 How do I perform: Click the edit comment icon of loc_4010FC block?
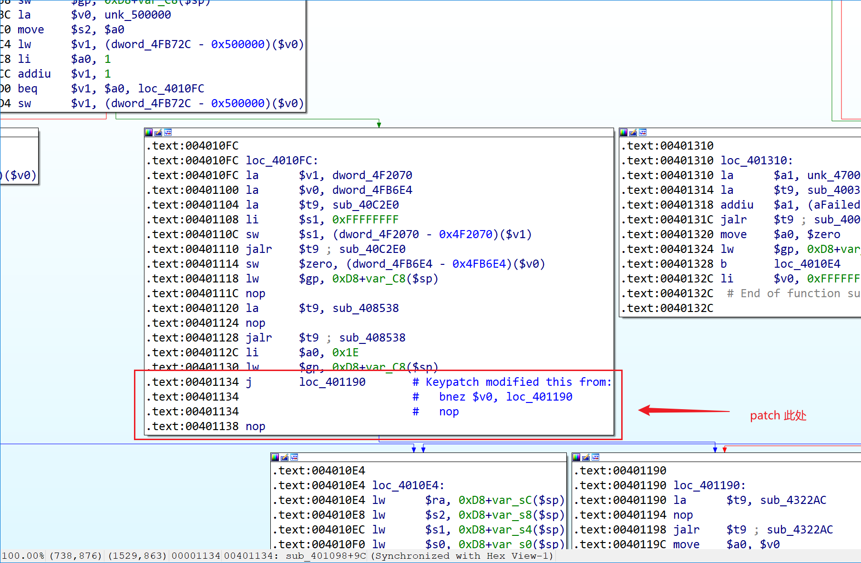[158, 132]
